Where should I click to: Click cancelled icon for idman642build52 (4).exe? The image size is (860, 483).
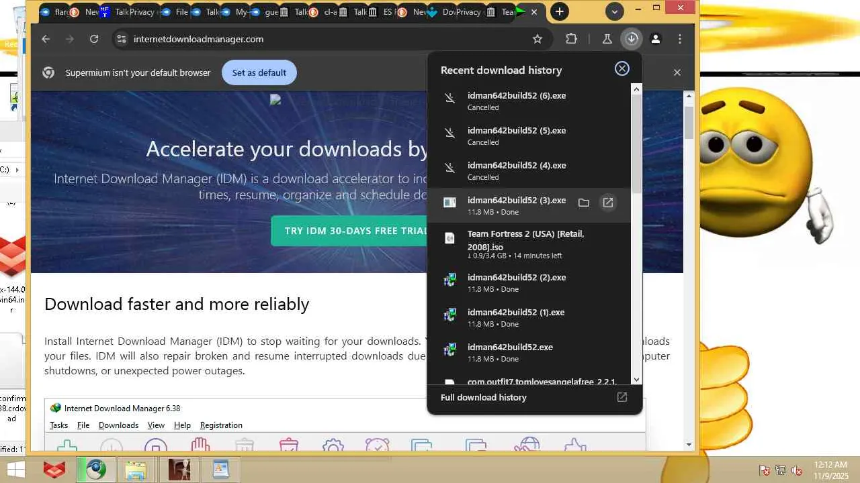[450, 169]
